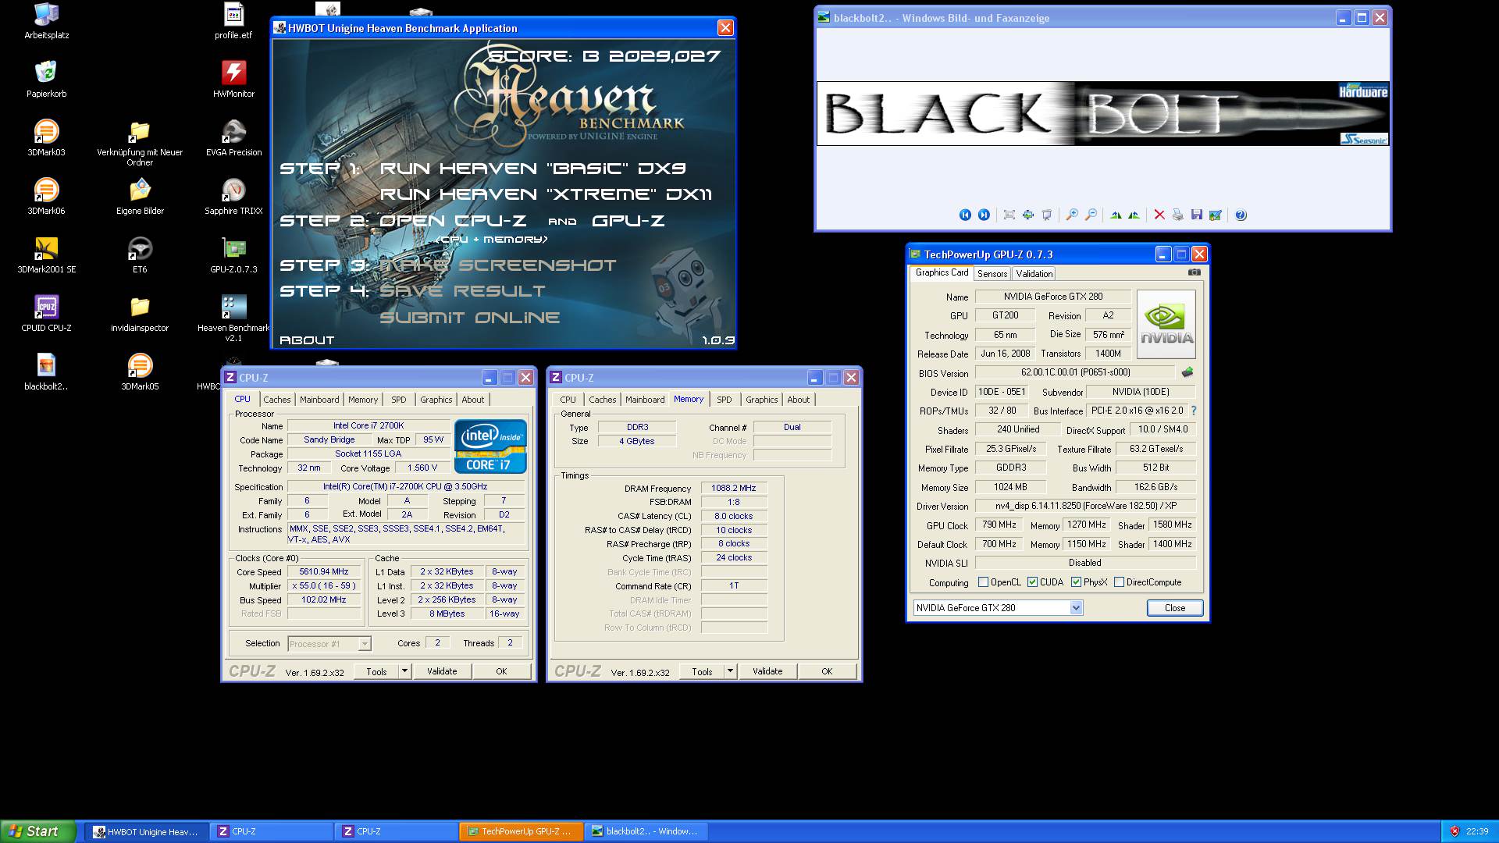Click DRAM Frequency value 1088.2 MHz
The height and width of the screenshot is (843, 1499).
click(x=734, y=488)
